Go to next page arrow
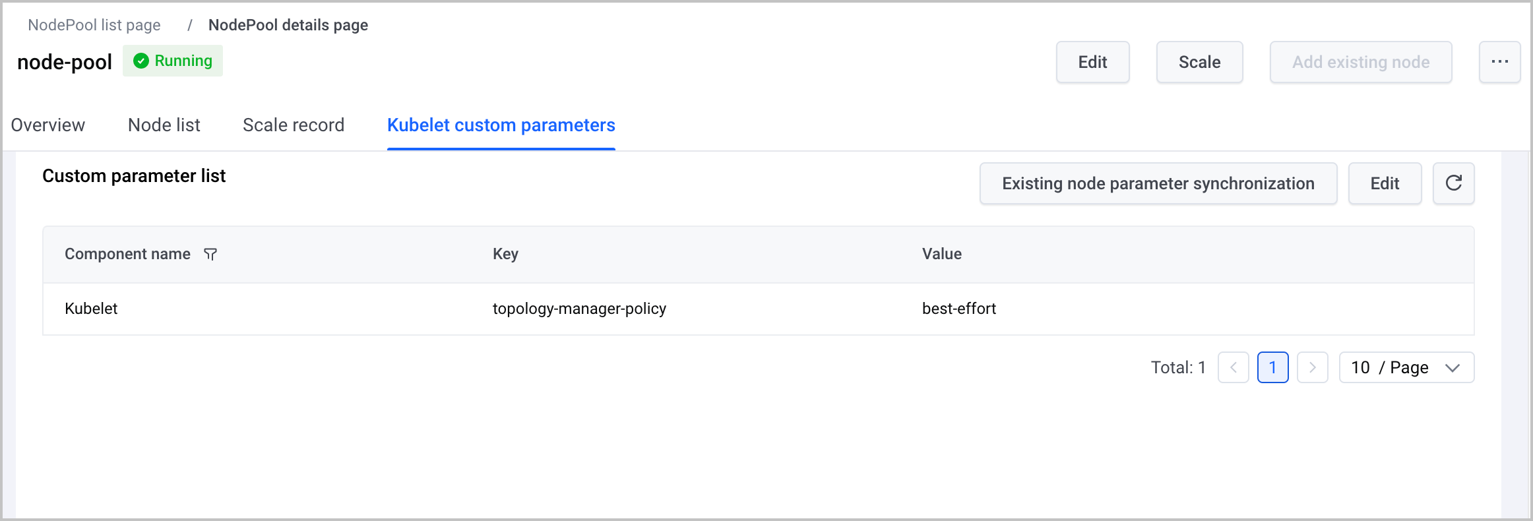Viewport: 1533px width, 521px height. (x=1312, y=367)
